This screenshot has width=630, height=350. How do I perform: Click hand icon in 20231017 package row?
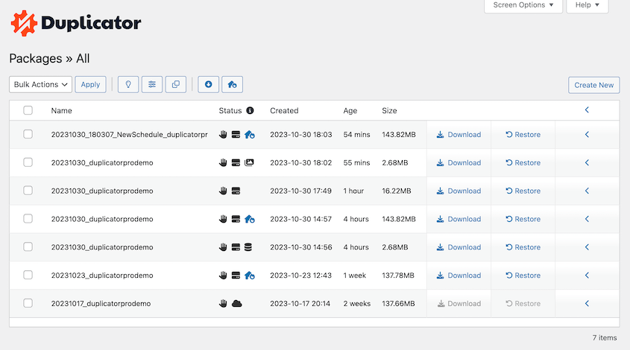point(223,303)
